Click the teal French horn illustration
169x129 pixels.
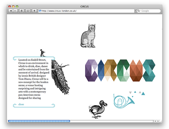pyautogui.click(x=124, y=101)
